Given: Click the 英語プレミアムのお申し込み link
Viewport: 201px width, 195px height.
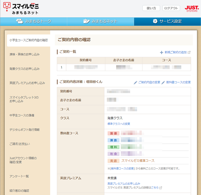Looking at the screenshot, I should [124, 184].
